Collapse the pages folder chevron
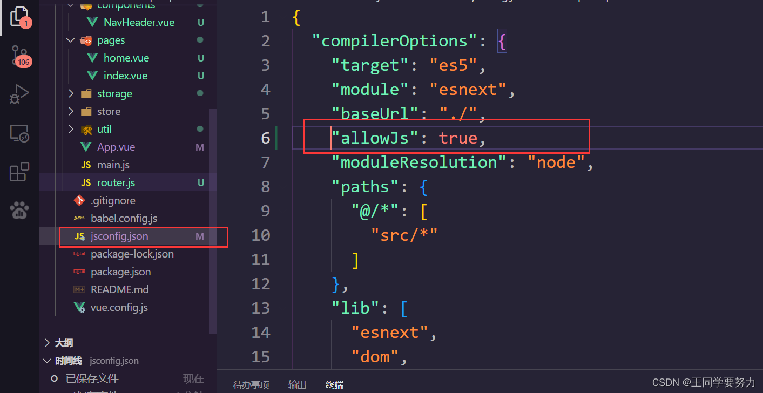 (71, 40)
